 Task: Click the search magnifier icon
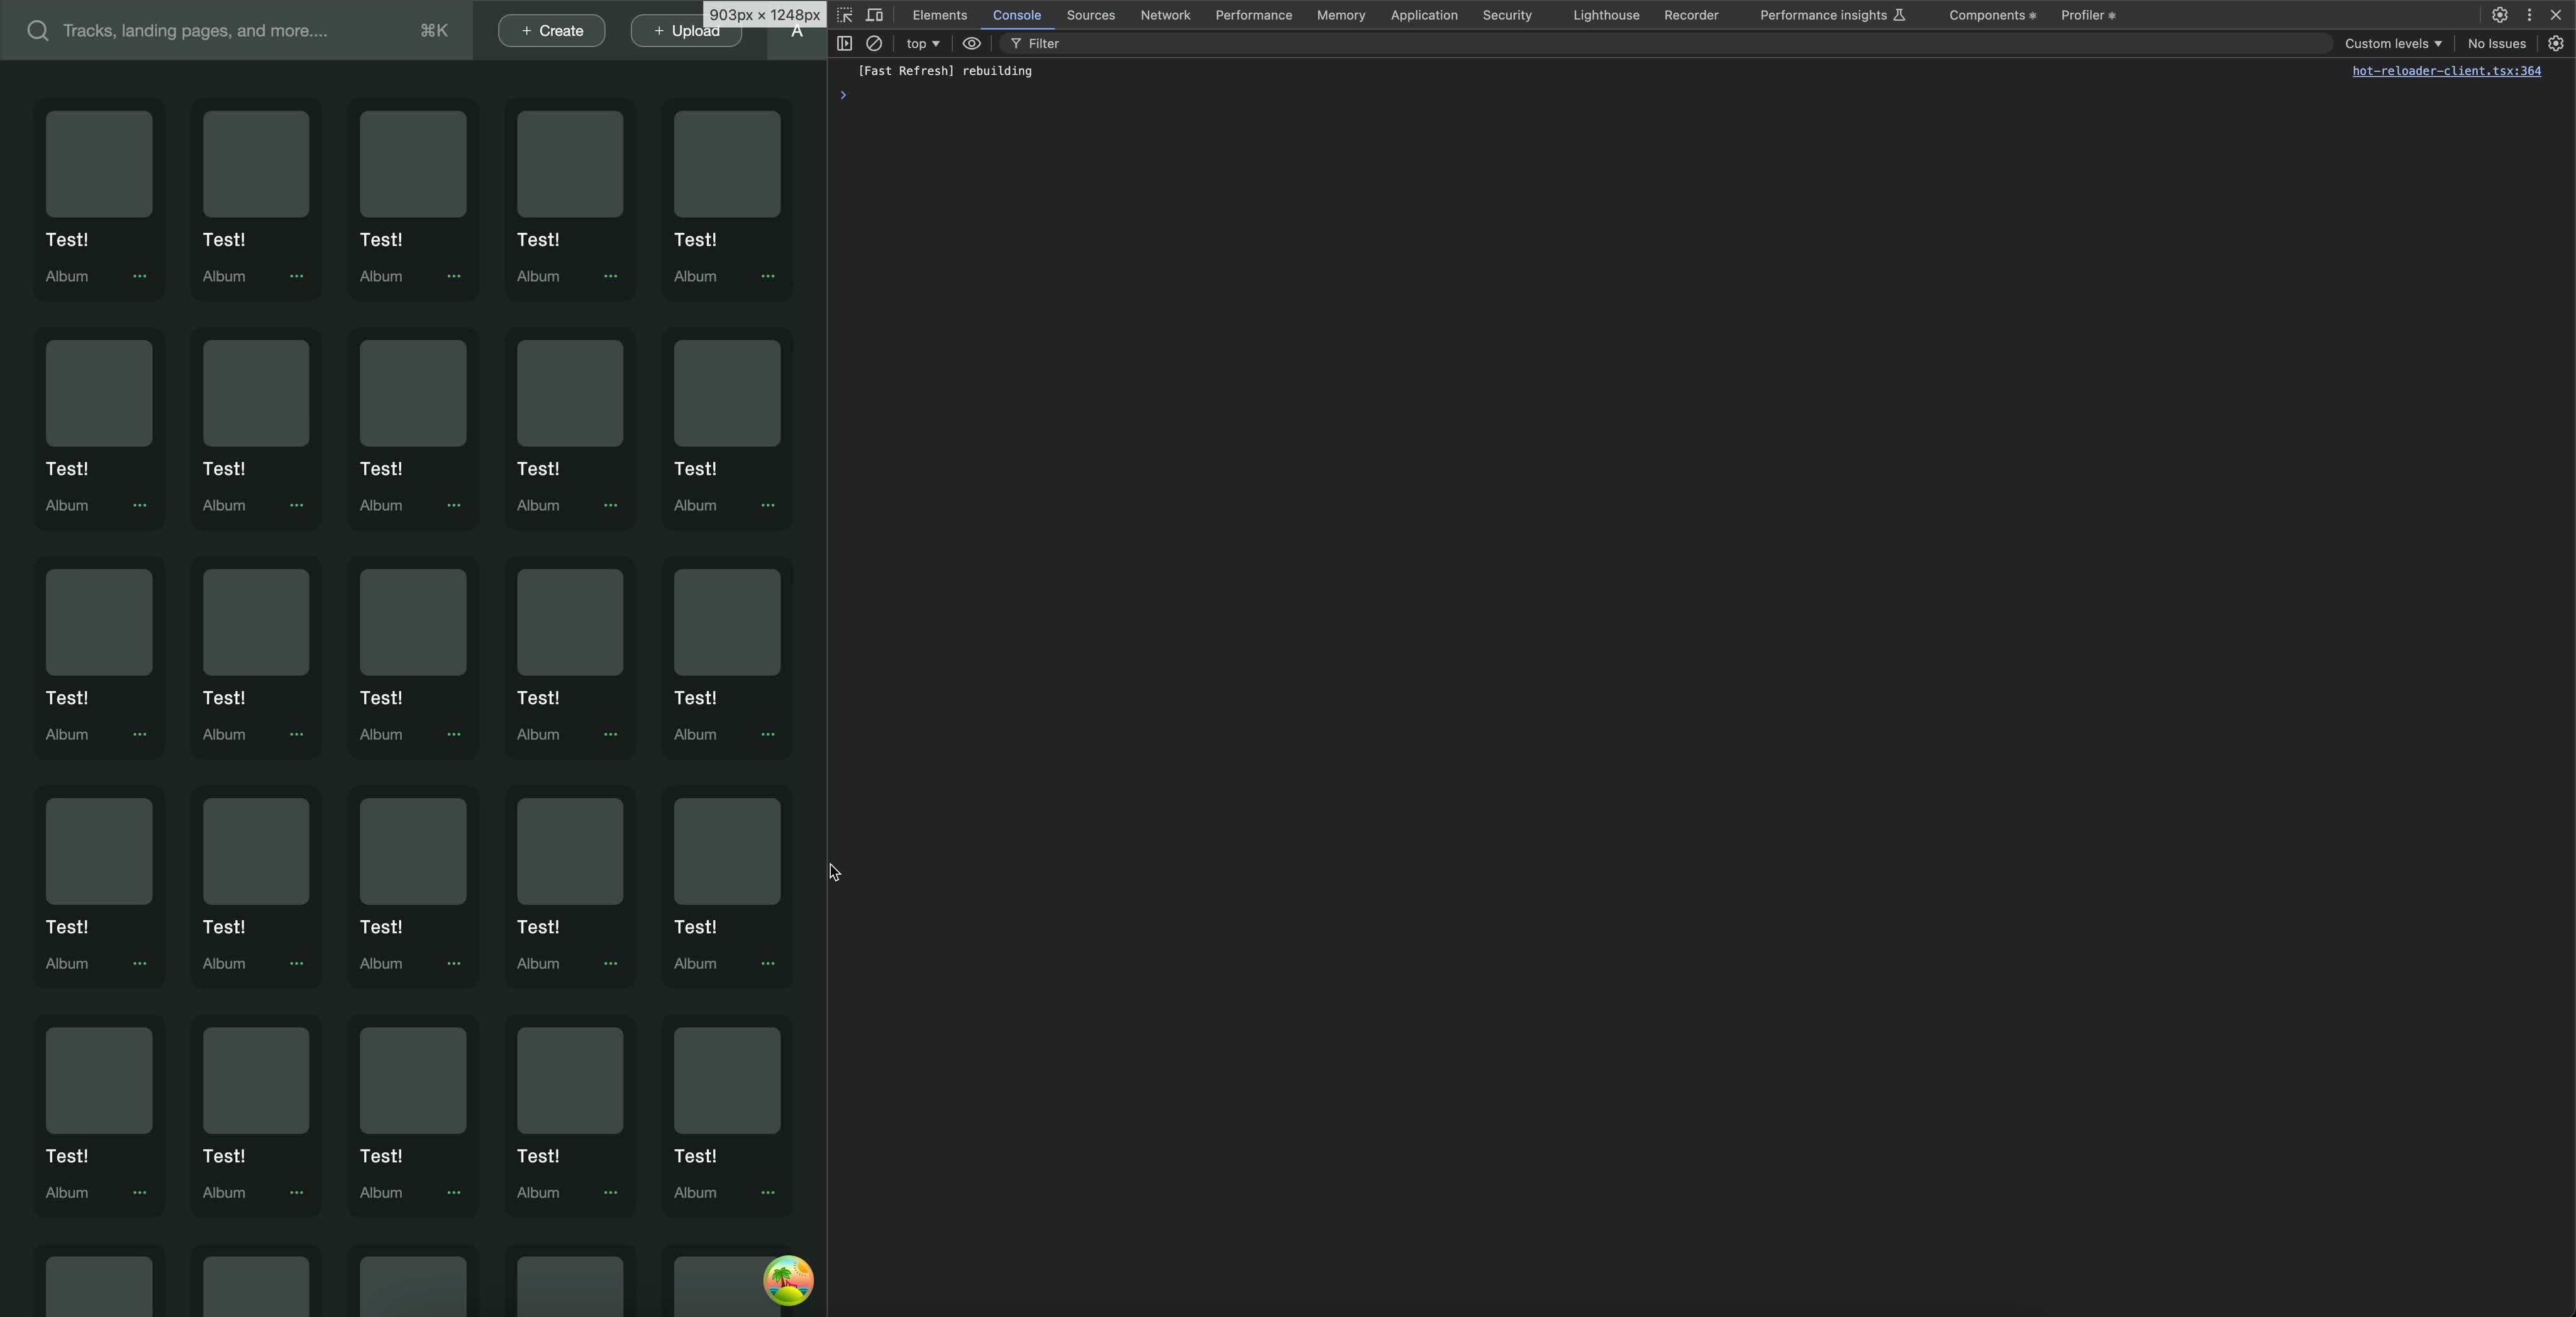point(38,31)
